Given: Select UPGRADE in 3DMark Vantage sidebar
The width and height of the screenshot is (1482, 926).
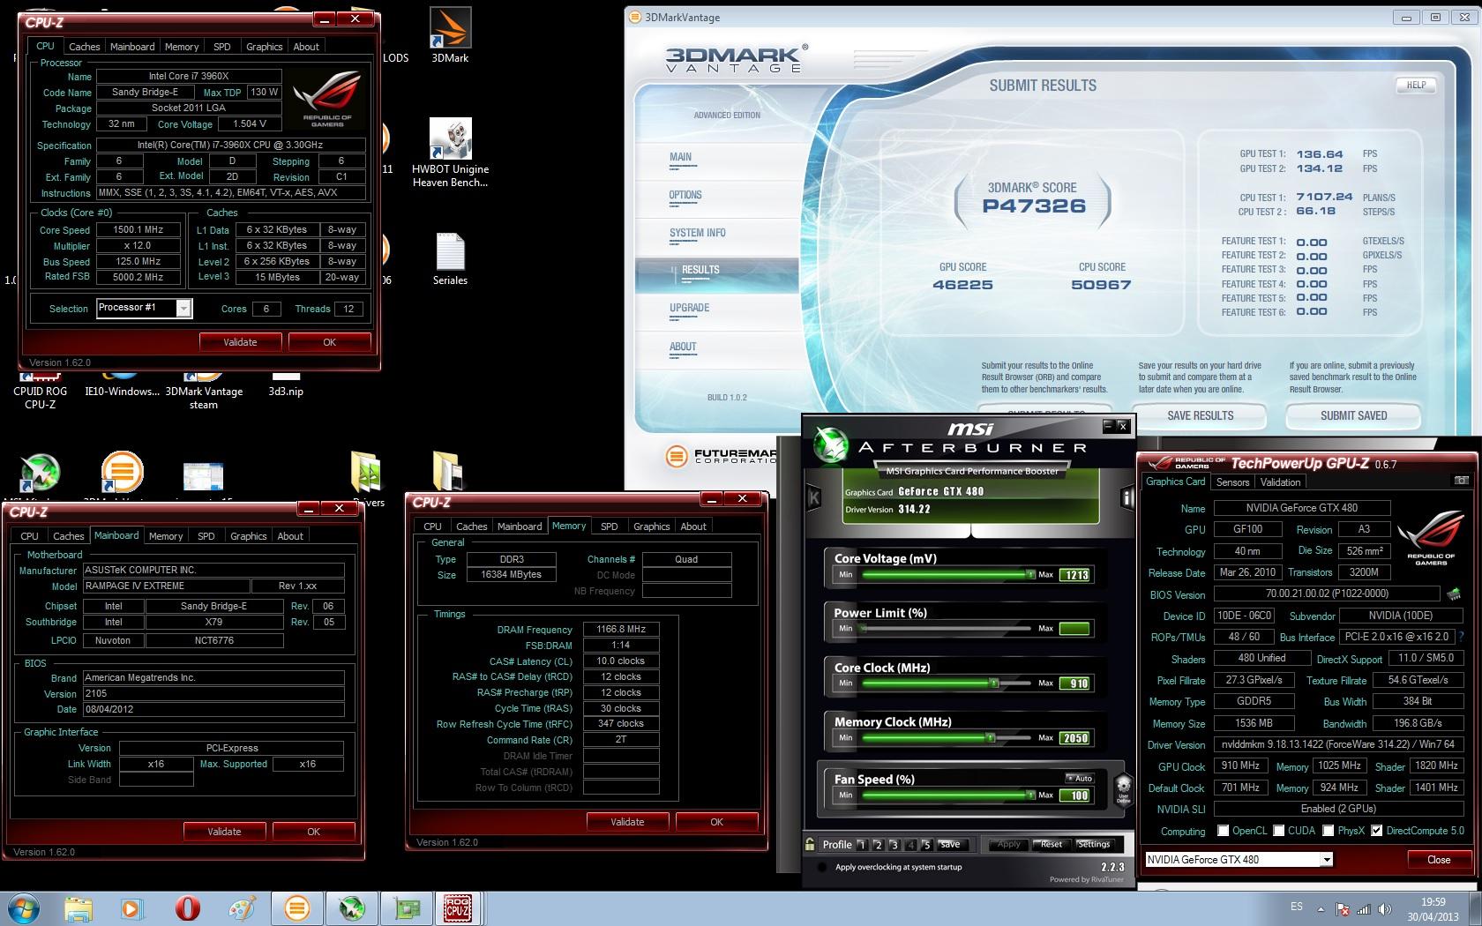Looking at the screenshot, I should [x=689, y=308].
